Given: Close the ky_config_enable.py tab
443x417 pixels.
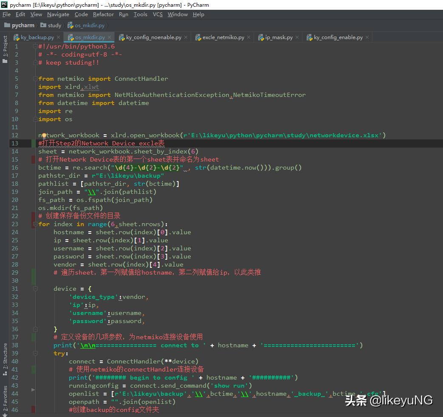Looking at the screenshot, I should (x=367, y=37).
